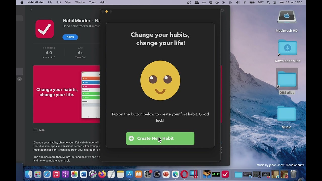Open TextEdit from the Dock
322x181 pixels.
(x=111, y=174)
